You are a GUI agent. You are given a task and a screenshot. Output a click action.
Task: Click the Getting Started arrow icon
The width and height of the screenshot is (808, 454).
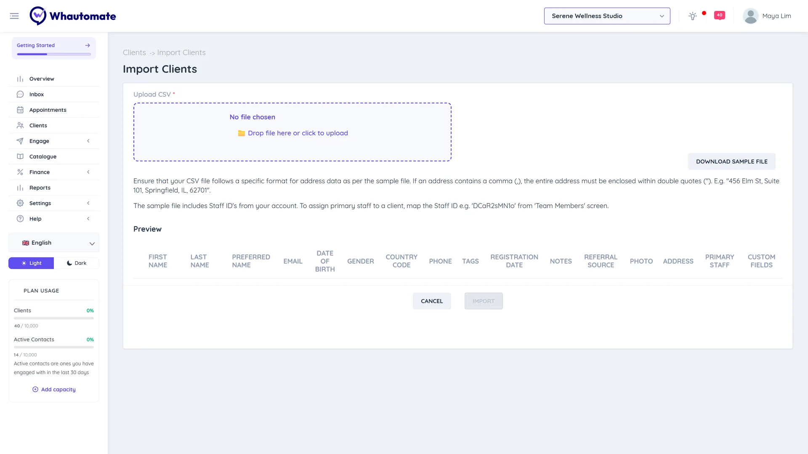pyautogui.click(x=88, y=45)
